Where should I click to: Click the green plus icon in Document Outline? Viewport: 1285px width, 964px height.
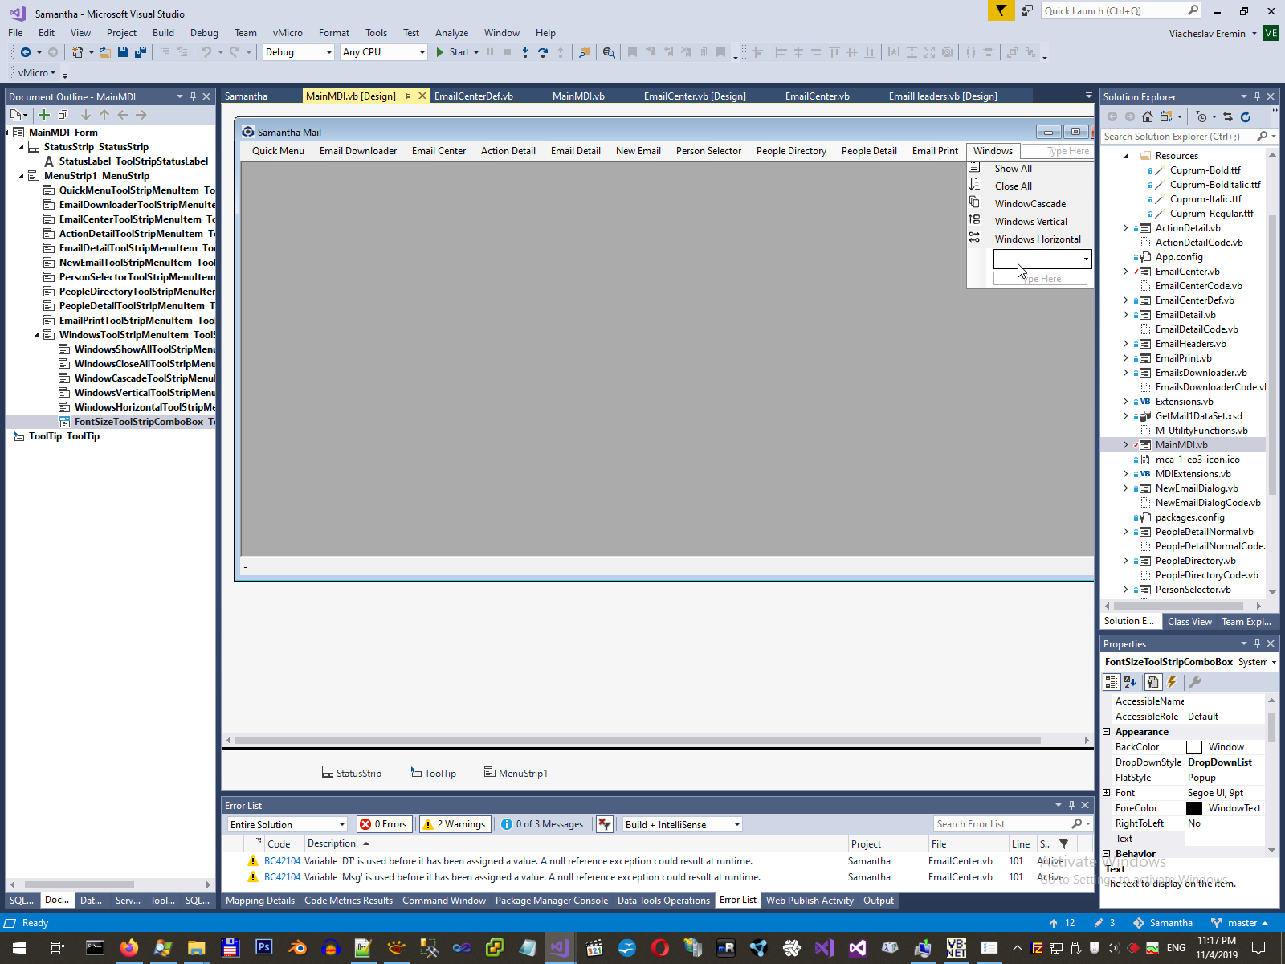44,115
